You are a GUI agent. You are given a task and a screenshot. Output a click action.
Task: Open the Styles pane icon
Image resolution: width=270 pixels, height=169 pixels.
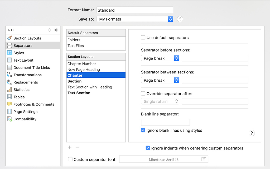pos(9,53)
